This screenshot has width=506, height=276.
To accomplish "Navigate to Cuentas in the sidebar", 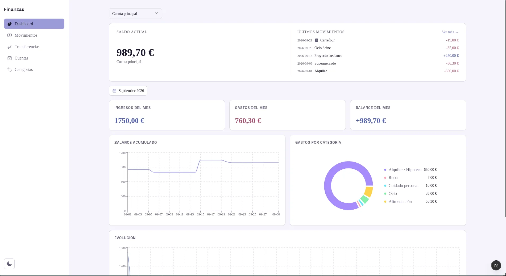I will pos(34,58).
